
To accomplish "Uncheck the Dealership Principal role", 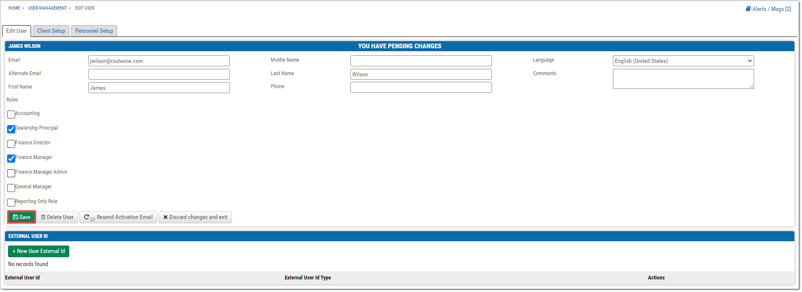I will click(x=11, y=129).
